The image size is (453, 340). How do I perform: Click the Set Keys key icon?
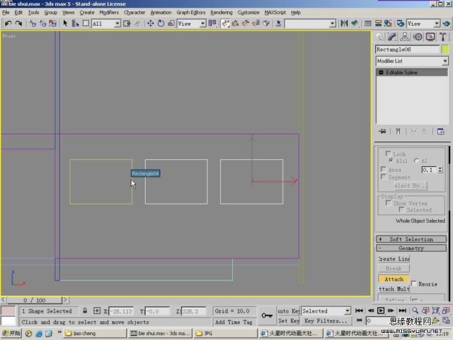[267, 315]
